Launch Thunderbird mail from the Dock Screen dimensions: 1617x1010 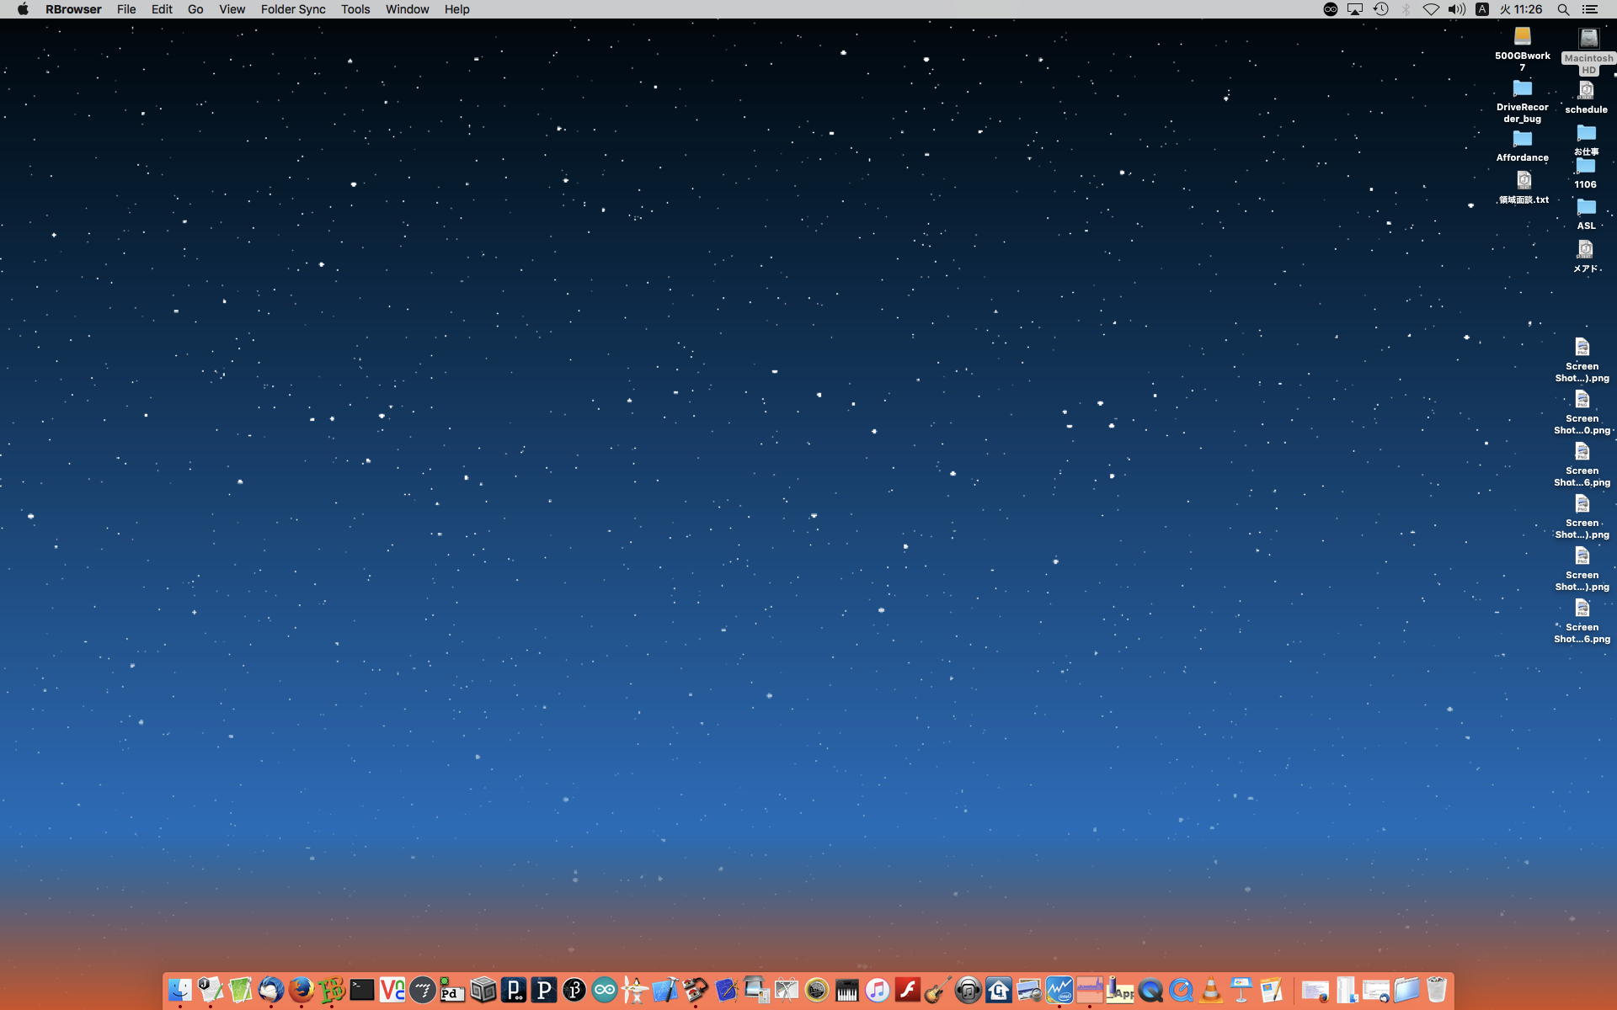coord(270,990)
